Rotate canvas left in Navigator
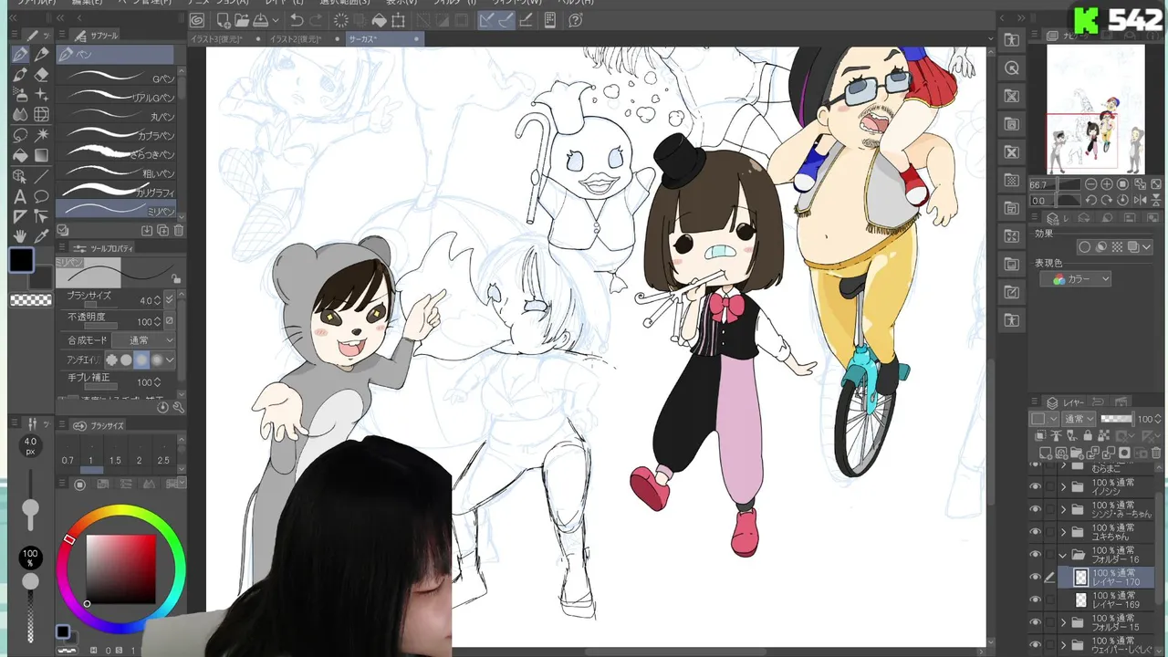The width and height of the screenshot is (1168, 657). click(x=1090, y=200)
